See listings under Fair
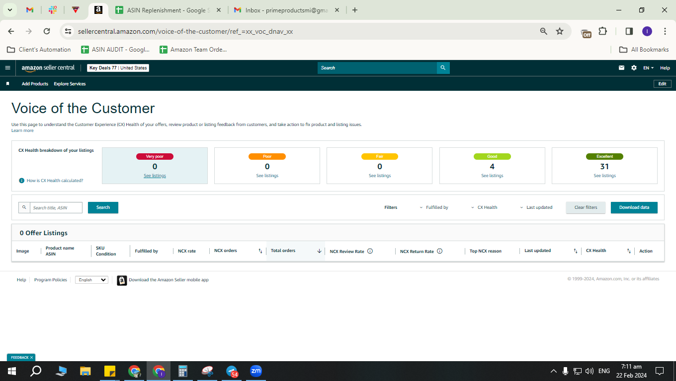 pos(380,176)
